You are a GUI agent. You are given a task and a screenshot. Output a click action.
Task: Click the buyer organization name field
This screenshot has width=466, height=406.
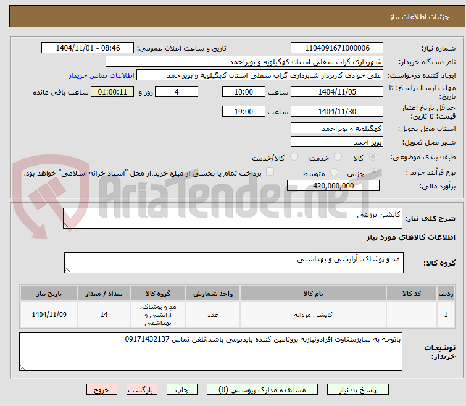tap(244, 62)
